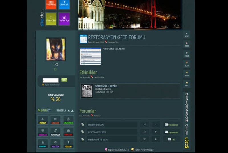Click last poster 142 in Funda Arar row
Viewport: 228px width, 153px height.
point(173,140)
